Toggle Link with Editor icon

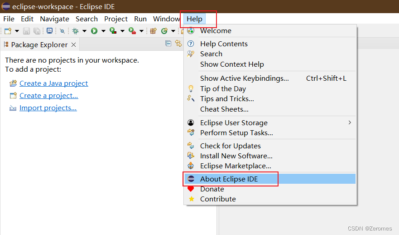178,44
